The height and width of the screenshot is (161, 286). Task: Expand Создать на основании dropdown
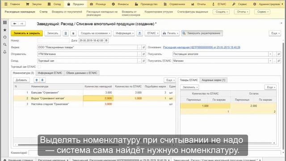[95, 33]
